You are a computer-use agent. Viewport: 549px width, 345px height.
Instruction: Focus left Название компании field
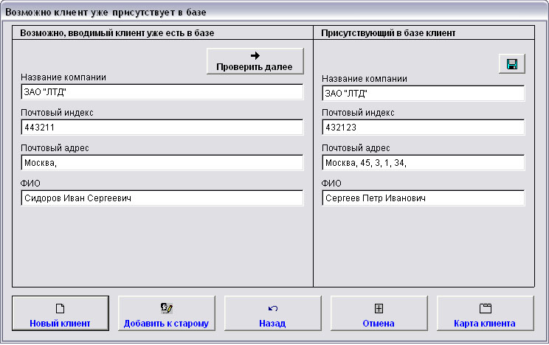pos(162,92)
